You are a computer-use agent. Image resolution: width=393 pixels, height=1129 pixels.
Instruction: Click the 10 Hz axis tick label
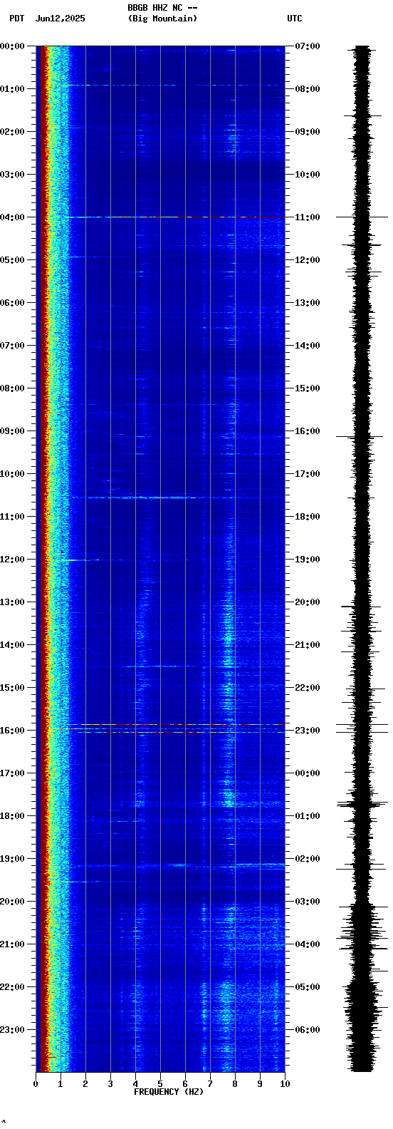(x=285, y=1084)
